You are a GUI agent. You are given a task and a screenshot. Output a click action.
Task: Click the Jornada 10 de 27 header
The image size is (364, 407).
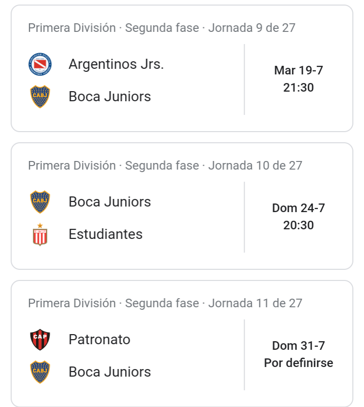click(165, 166)
